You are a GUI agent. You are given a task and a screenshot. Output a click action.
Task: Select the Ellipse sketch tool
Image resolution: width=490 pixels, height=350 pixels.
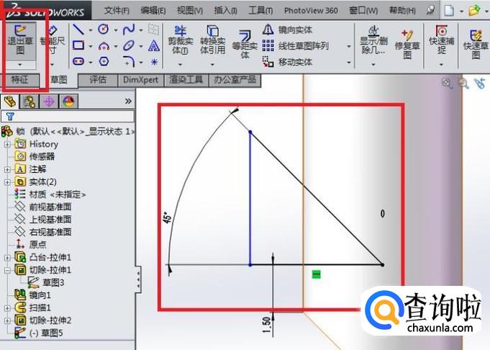[x=129, y=45]
